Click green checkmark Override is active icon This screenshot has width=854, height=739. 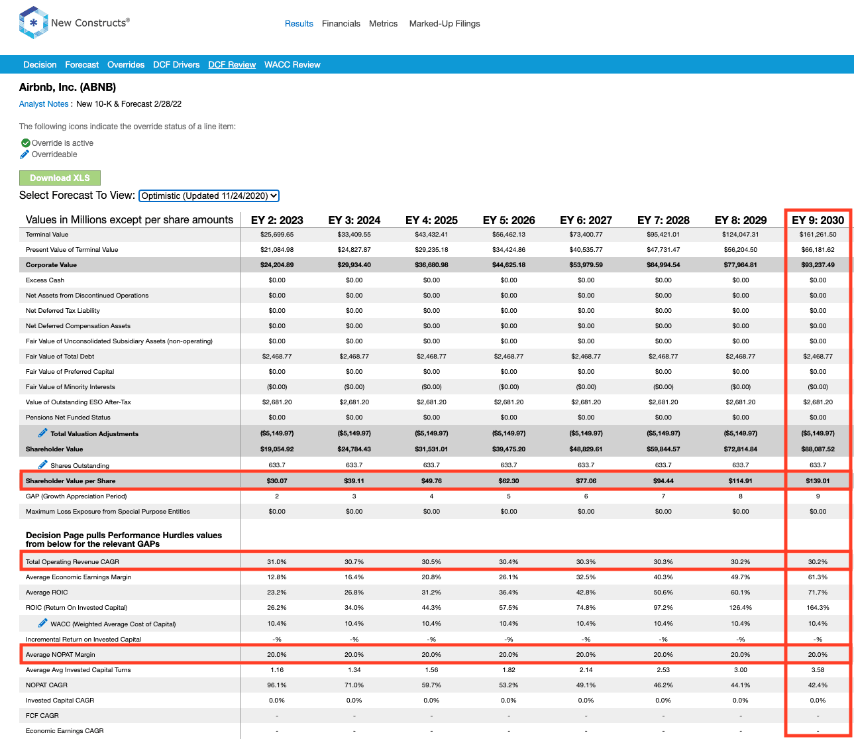click(25, 143)
